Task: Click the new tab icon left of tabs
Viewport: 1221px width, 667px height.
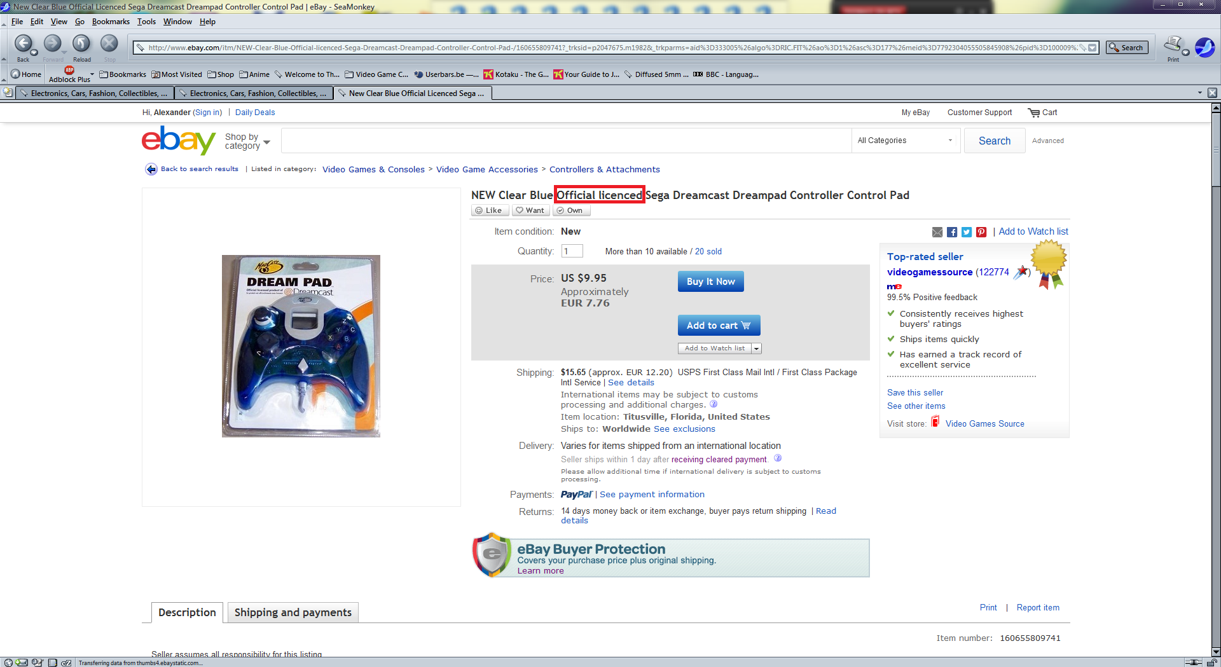Action: tap(8, 93)
